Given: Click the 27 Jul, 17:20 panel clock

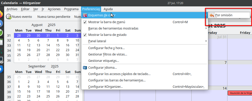Looking at the screenshot, I should click(x=175, y=3).
